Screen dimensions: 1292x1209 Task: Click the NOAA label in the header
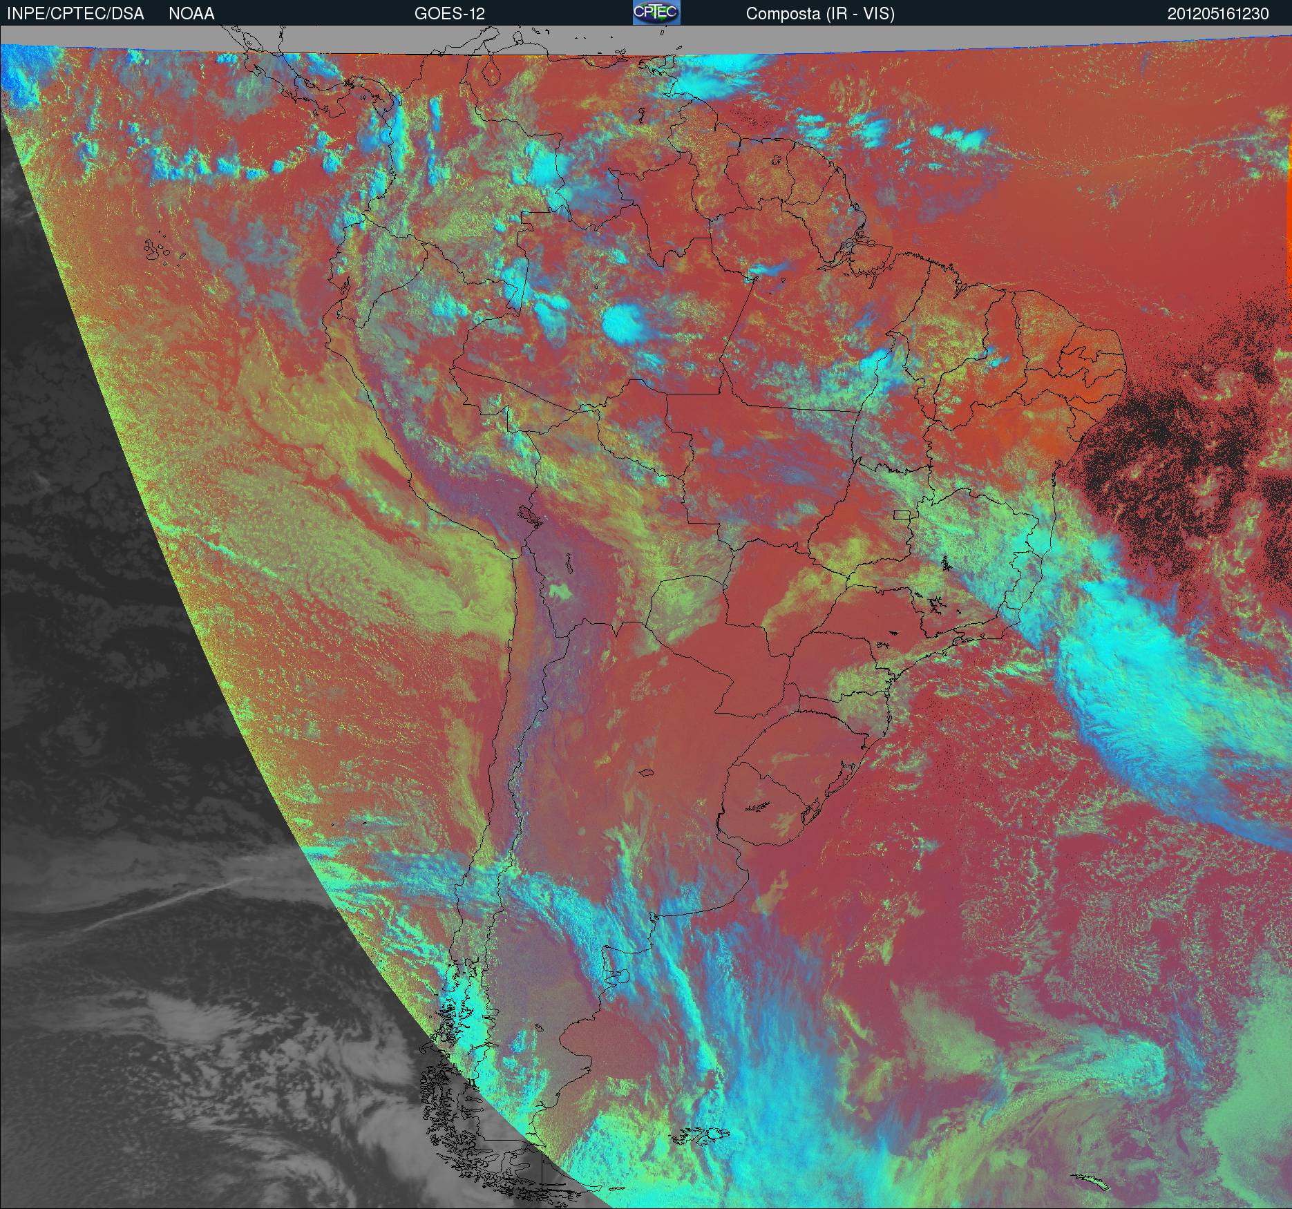coord(191,14)
